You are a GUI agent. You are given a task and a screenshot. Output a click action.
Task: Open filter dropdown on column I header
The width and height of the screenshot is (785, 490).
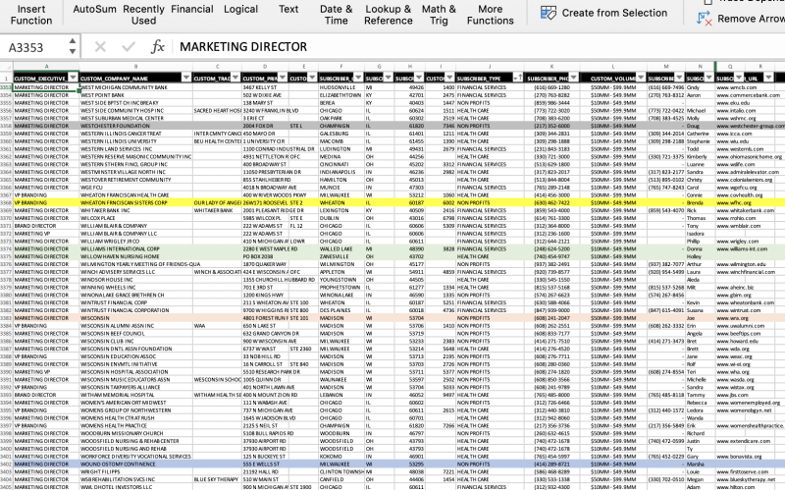[x=449, y=78]
